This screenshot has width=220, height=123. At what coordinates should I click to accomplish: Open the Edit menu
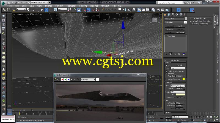[10, 6]
